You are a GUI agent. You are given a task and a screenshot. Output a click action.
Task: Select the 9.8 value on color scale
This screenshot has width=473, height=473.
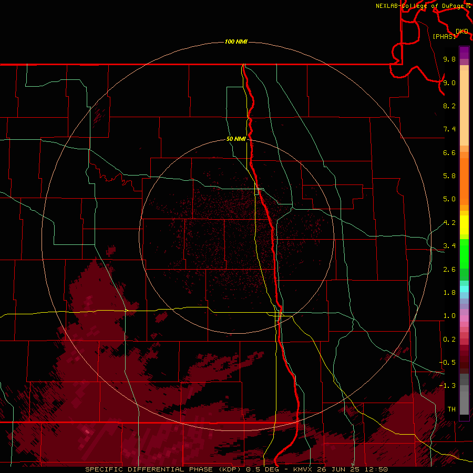coord(449,59)
